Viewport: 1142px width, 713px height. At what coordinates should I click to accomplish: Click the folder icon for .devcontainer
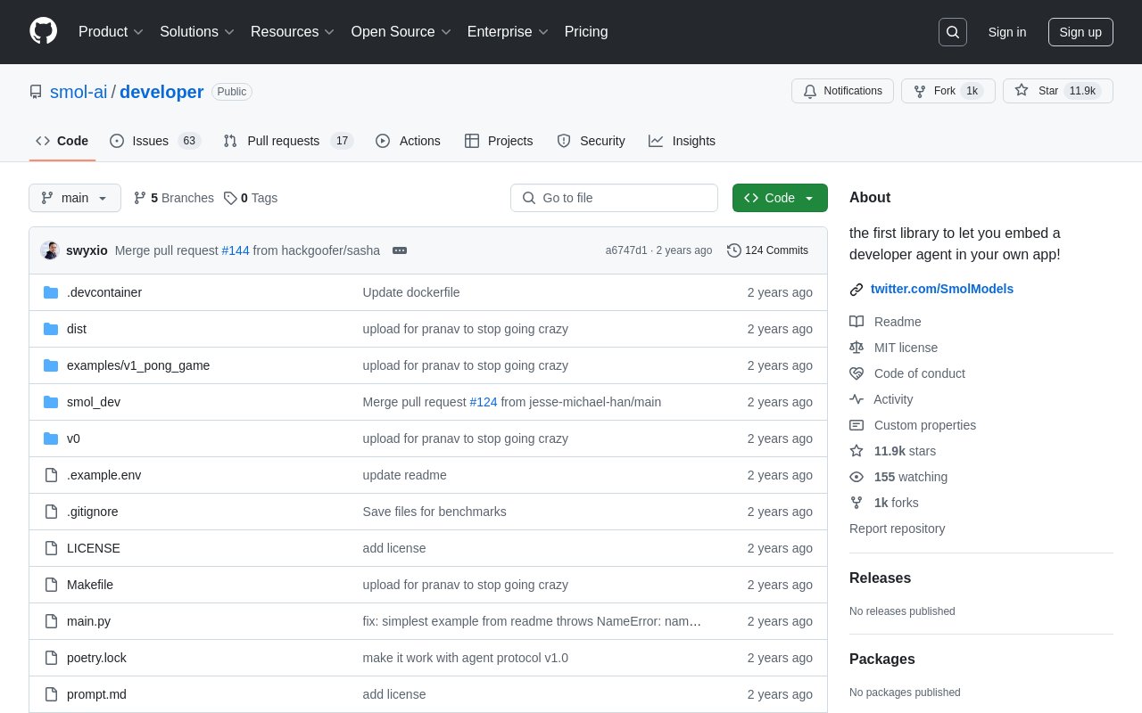[x=51, y=292]
